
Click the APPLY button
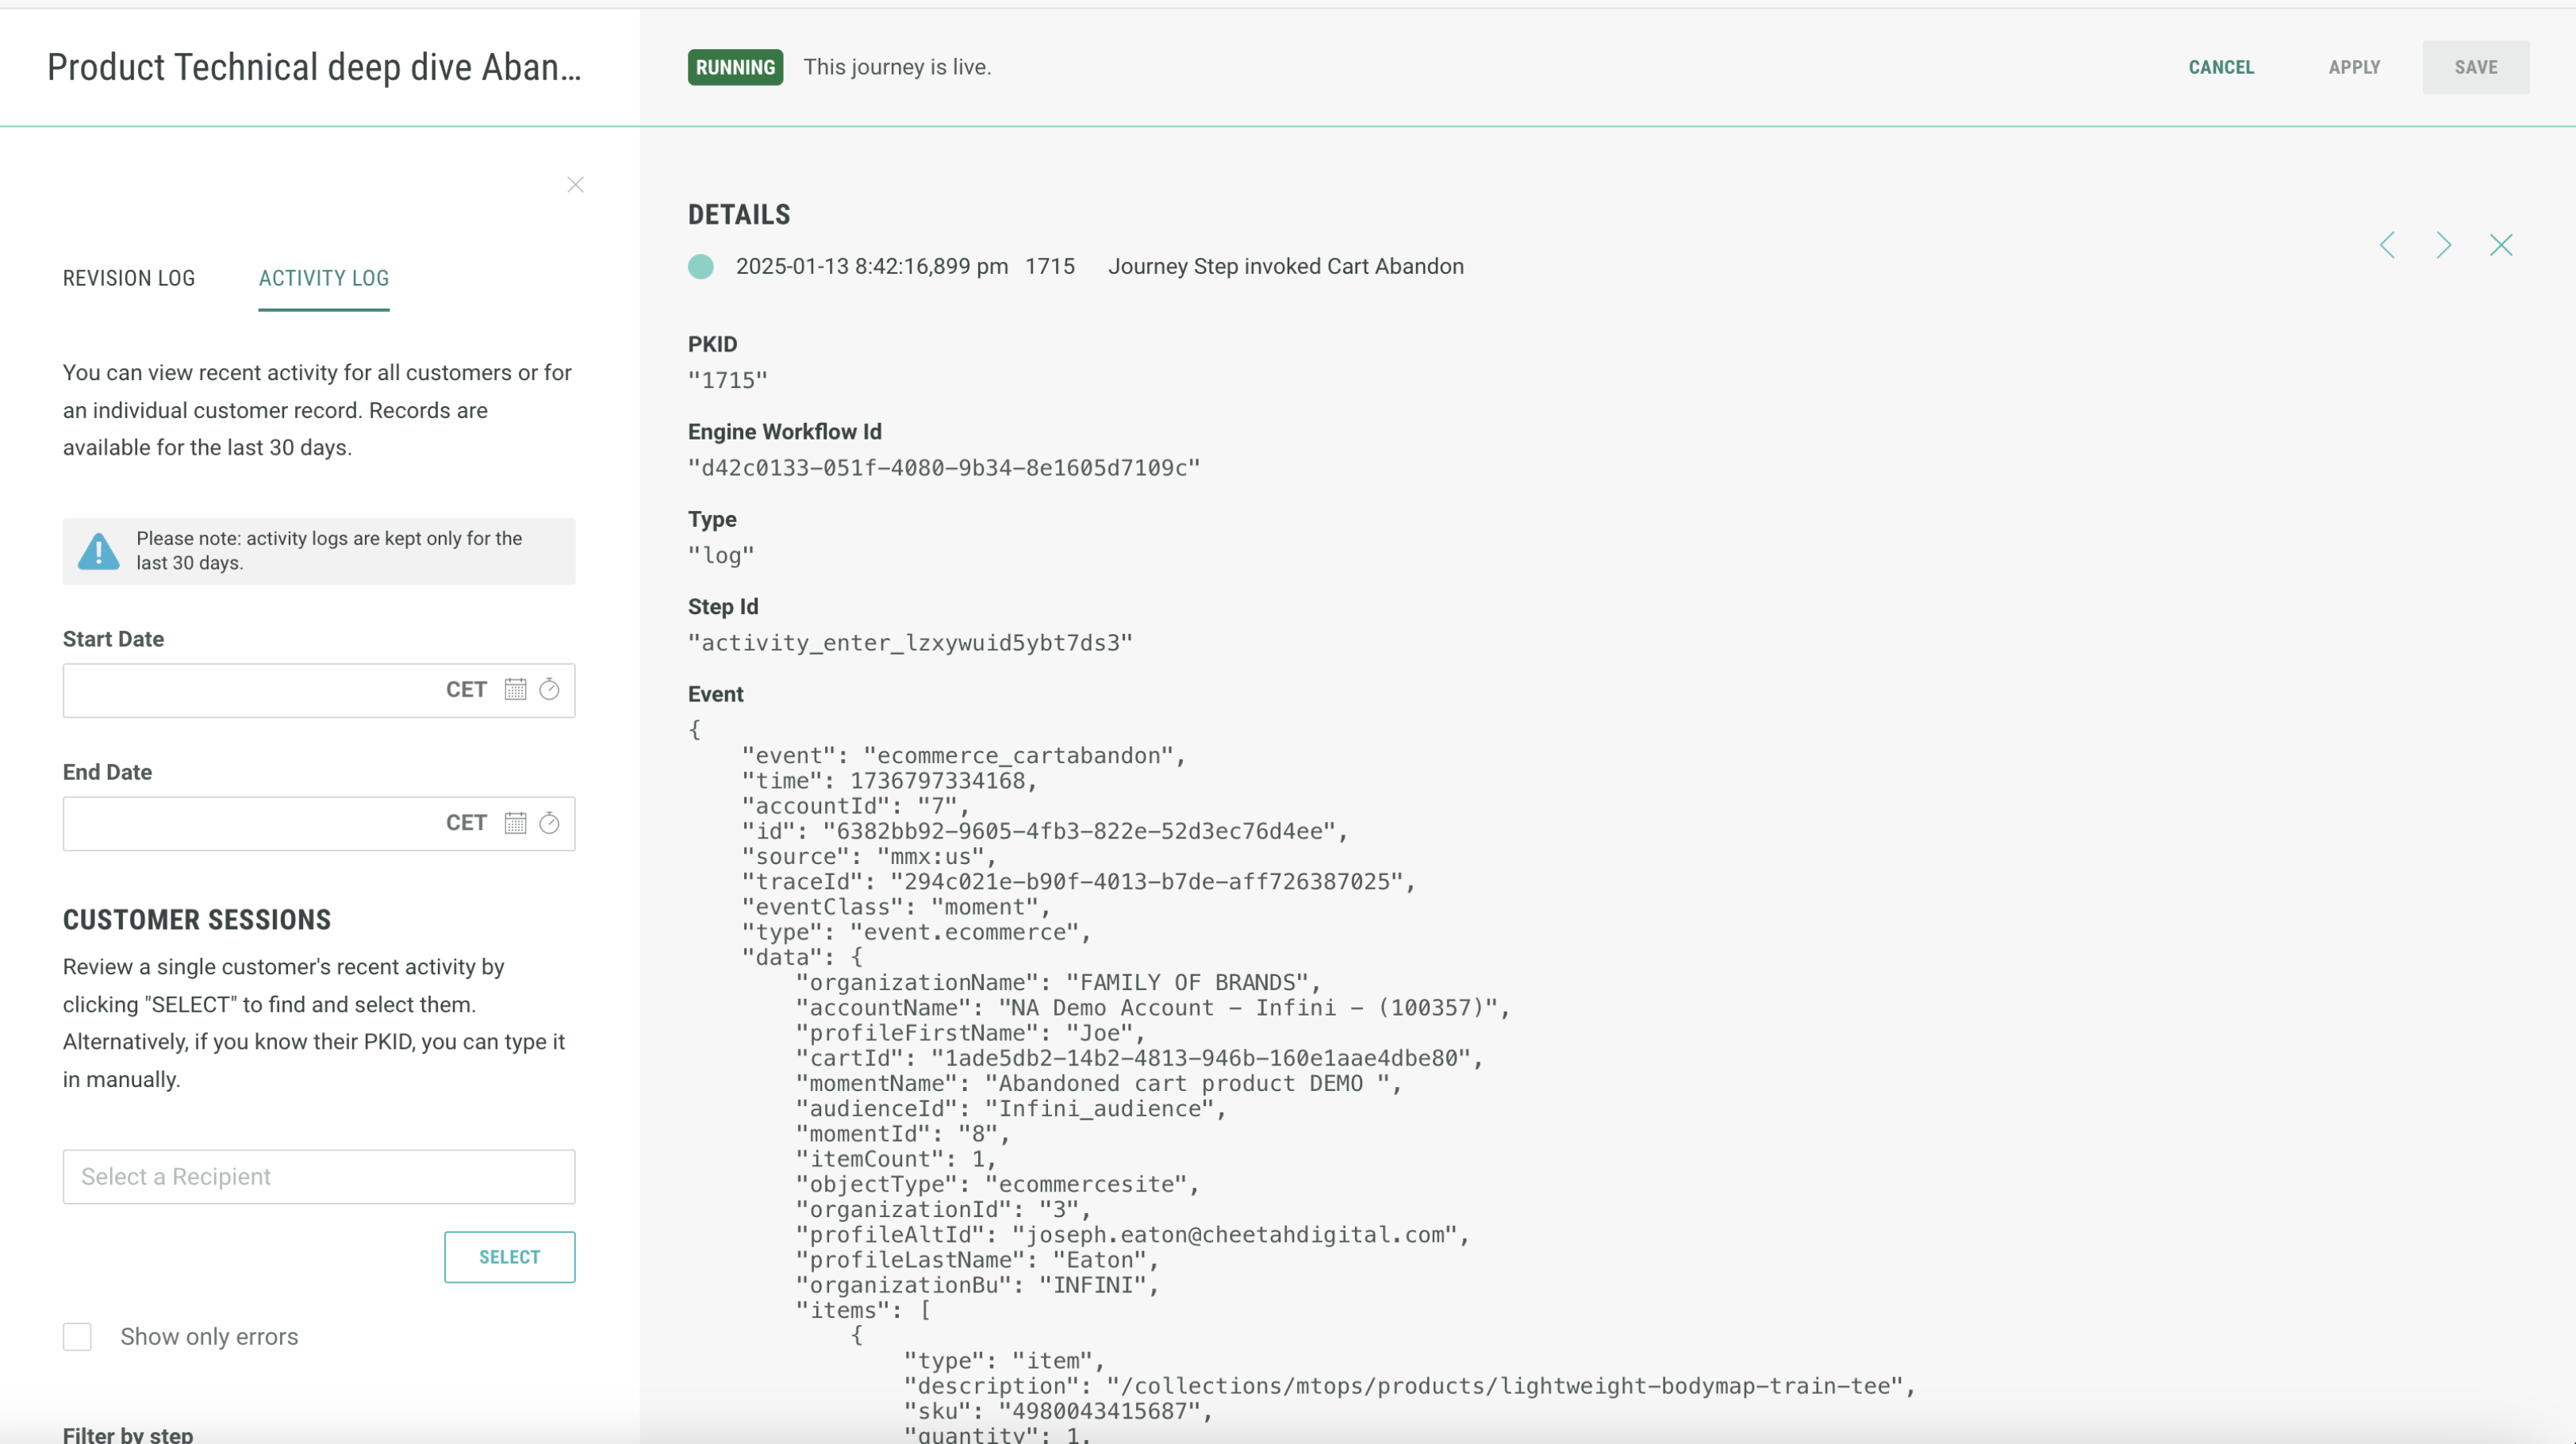2354,67
